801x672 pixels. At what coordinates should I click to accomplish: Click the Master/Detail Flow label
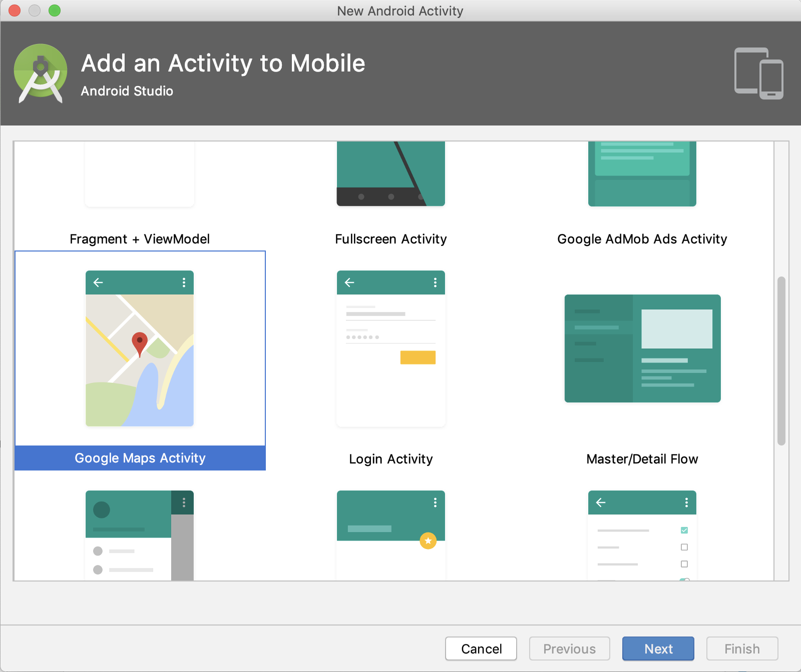(642, 459)
